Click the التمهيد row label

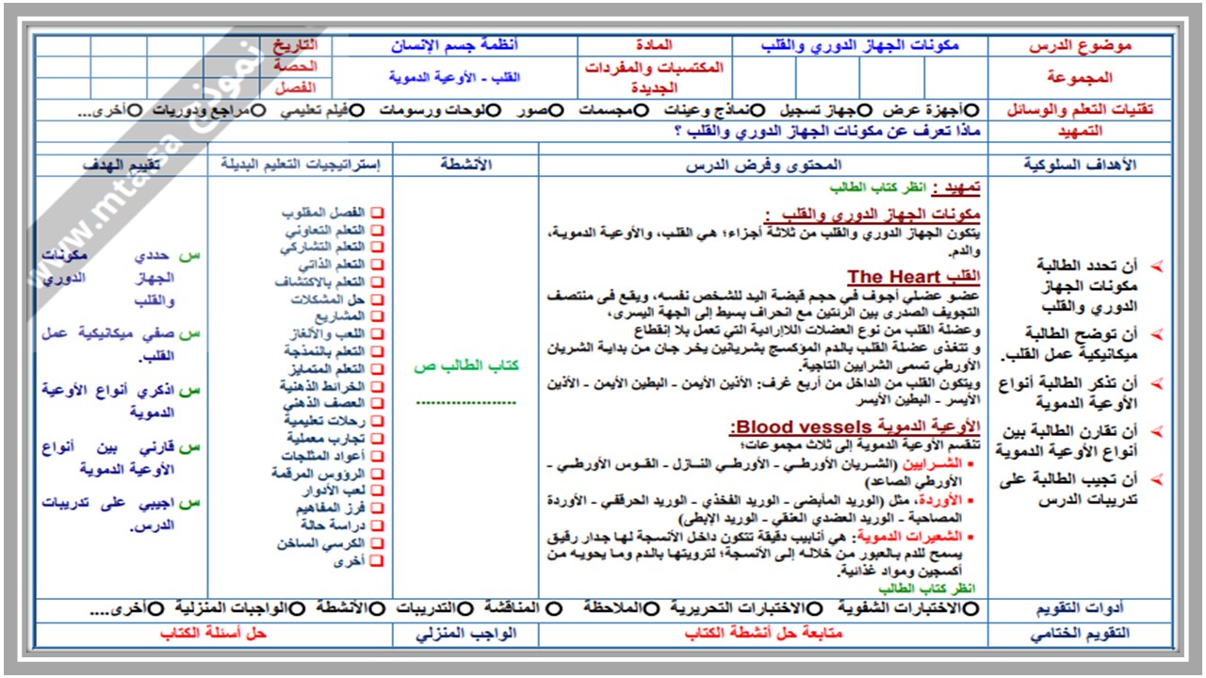pyautogui.click(x=1080, y=132)
